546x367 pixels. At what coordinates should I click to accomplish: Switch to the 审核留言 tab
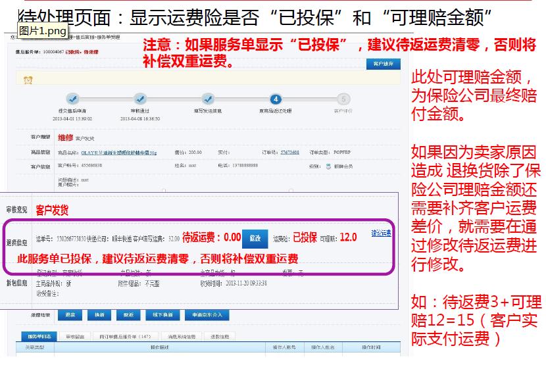point(75,337)
